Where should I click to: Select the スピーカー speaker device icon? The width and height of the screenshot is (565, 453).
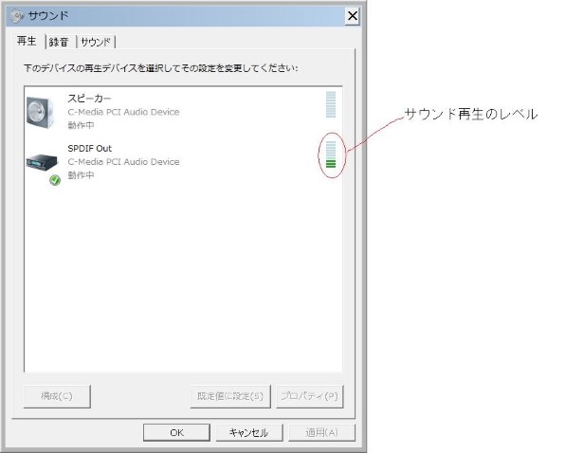tap(41, 113)
